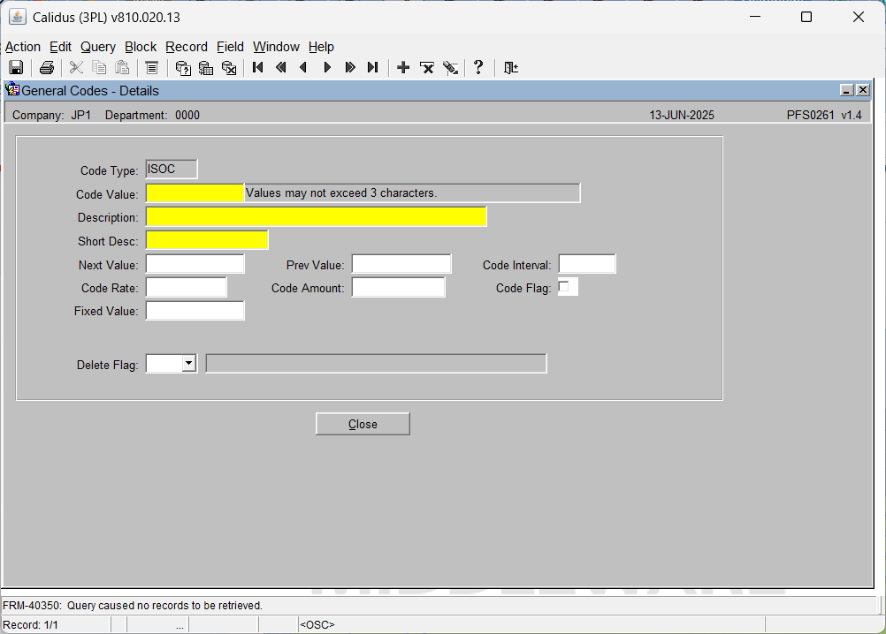Open the list of values icon
Viewport: 886px width, 634px height.
[151, 68]
